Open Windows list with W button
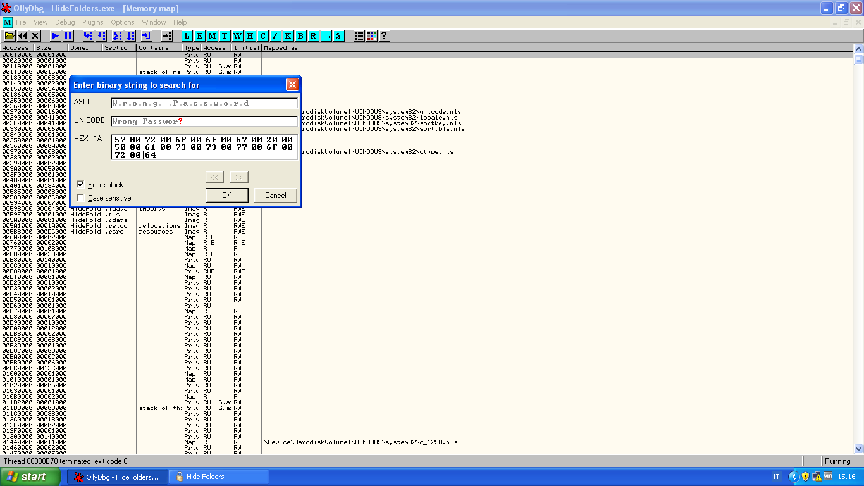Image resolution: width=864 pixels, height=486 pixels. point(237,36)
